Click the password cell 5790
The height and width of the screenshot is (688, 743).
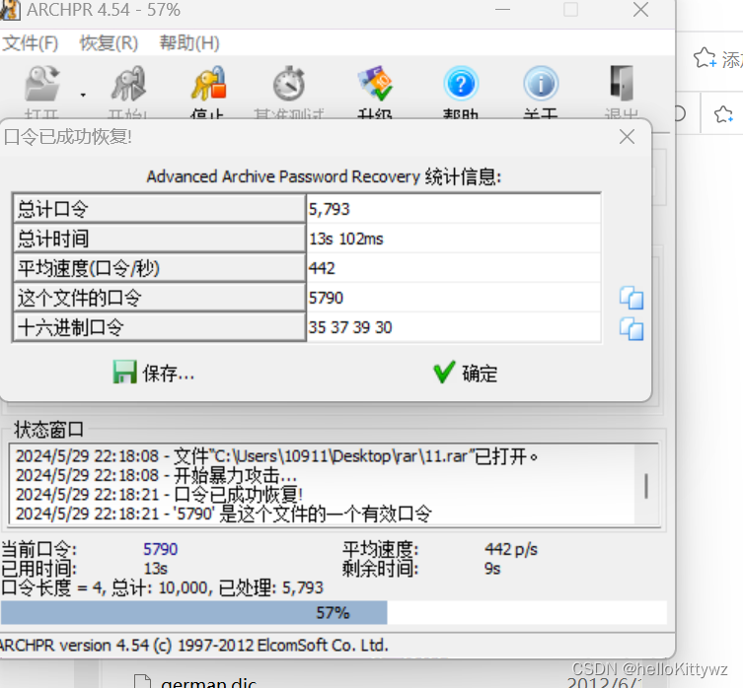coord(326,298)
